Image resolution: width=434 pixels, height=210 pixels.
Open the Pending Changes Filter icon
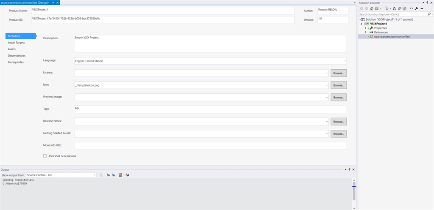(387, 8)
